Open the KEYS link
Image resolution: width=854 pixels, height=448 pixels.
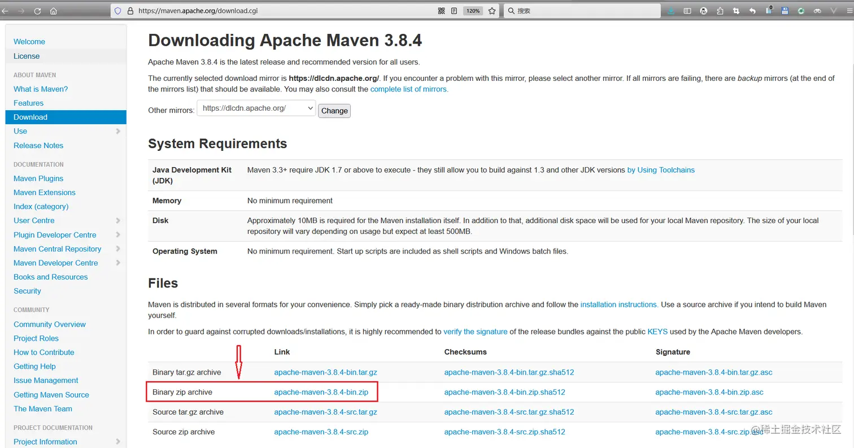[x=657, y=332]
